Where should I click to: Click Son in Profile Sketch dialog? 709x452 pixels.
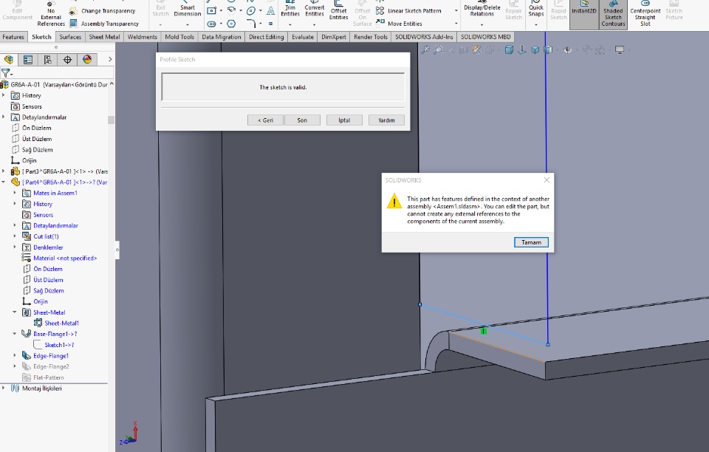(302, 120)
